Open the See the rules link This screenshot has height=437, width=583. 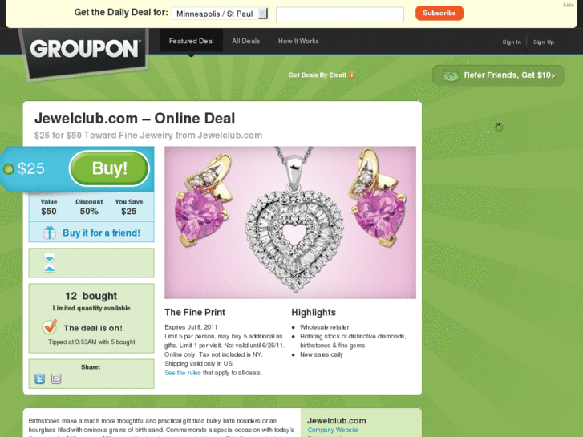pyautogui.click(x=183, y=373)
